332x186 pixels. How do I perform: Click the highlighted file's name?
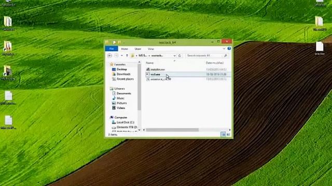pos(156,74)
